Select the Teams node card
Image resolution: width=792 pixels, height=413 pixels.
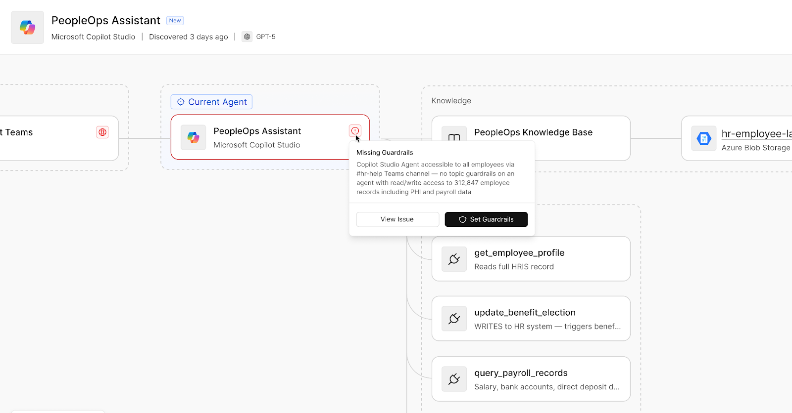pyautogui.click(x=58, y=138)
